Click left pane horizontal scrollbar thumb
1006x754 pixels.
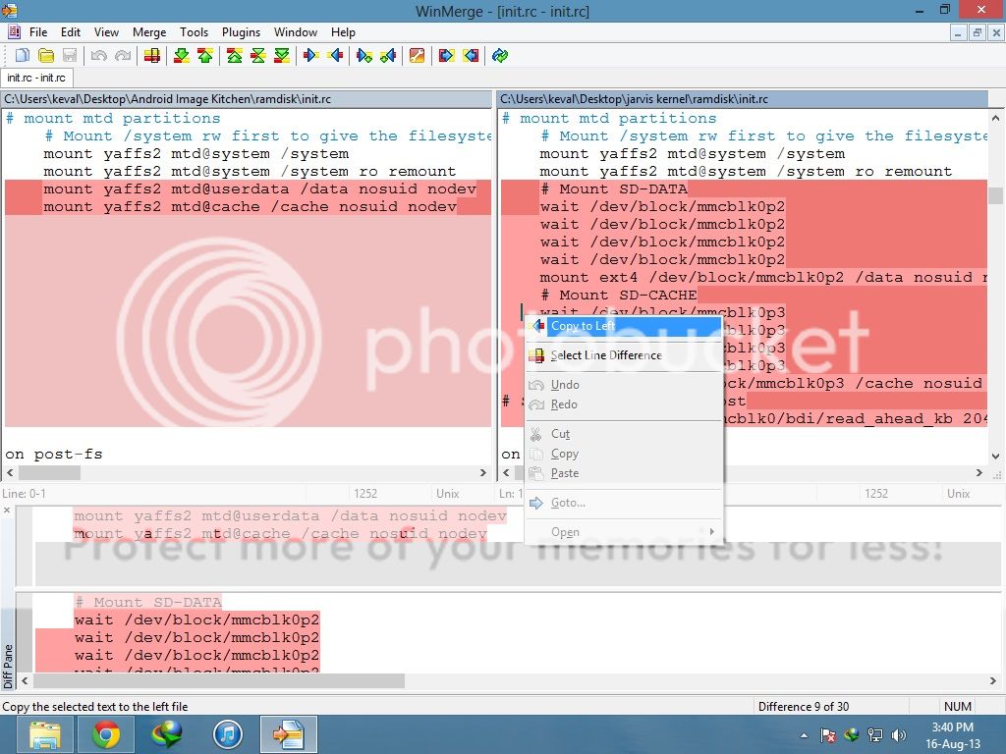[x=49, y=472]
